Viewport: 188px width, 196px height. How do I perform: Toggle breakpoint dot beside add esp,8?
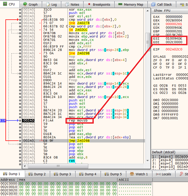point(20,157)
